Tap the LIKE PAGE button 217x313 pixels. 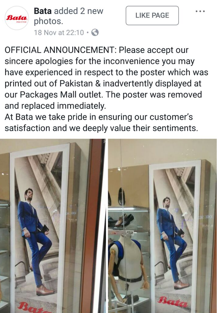(x=152, y=15)
